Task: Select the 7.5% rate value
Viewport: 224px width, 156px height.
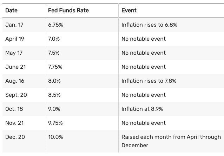Action: click(x=54, y=53)
